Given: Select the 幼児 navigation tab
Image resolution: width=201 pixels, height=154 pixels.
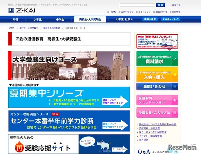Looking at the screenshot, I should pos(16,19).
